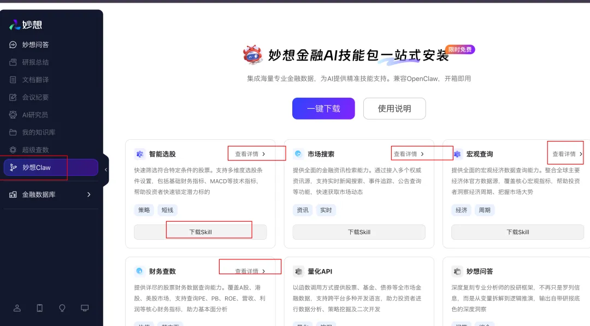
Task: Click the 妙想问答 card icon
Action: click(457, 271)
